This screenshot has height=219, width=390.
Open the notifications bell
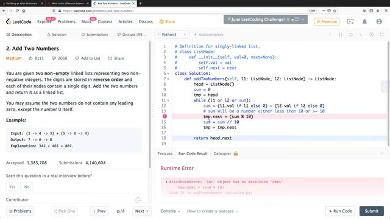pos(364,22)
